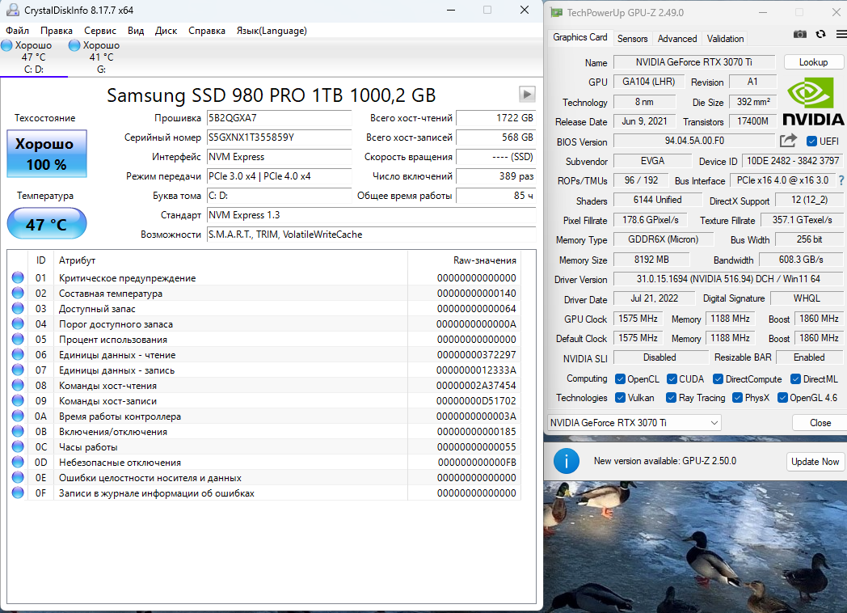The image size is (847, 613).
Task: Click the ID column header
Action: click(40, 260)
